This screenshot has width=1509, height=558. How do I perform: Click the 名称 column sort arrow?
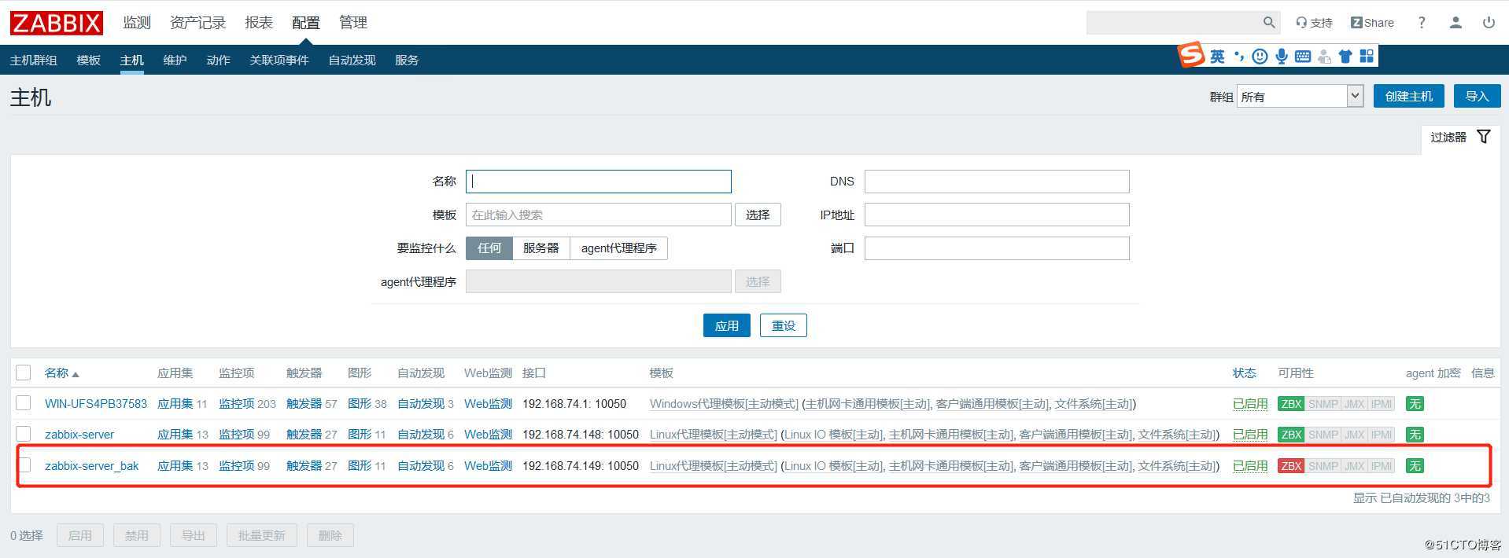point(76,374)
